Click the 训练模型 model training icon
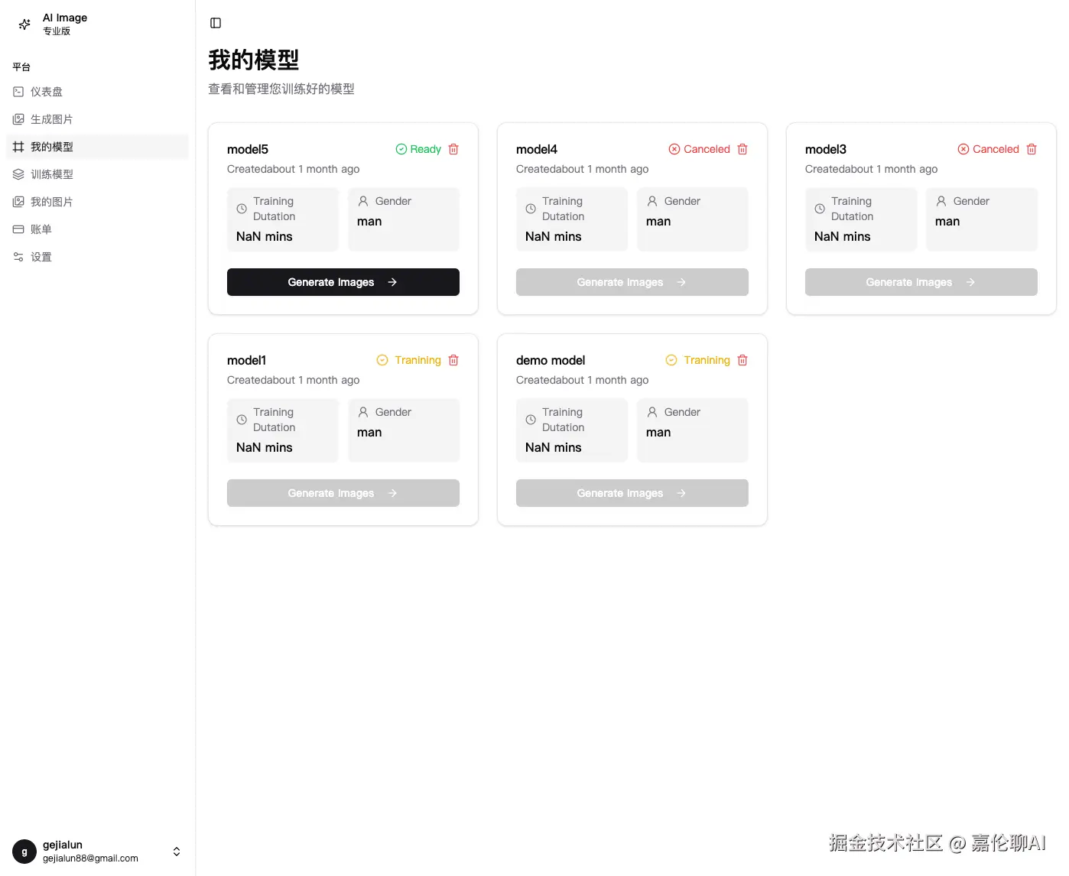The height and width of the screenshot is (876, 1069). point(18,174)
